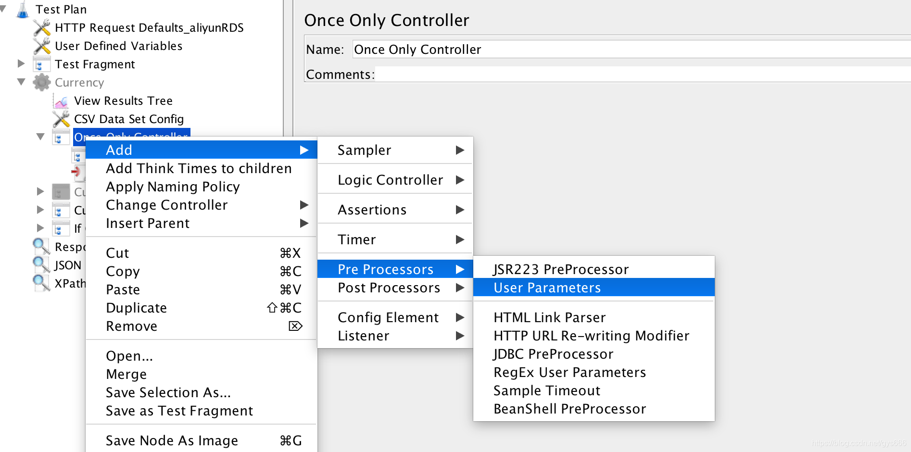Screen dimensions: 911x452
Task: Select View Results Tree item
Action: coord(123,100)
